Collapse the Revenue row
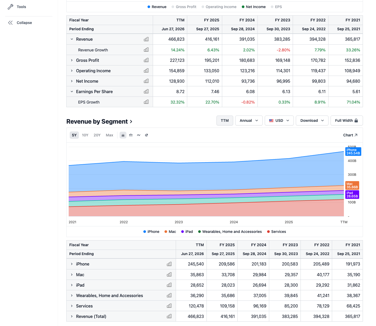The height and width of the screenshot is (326, 376). (x=72, y=39)
